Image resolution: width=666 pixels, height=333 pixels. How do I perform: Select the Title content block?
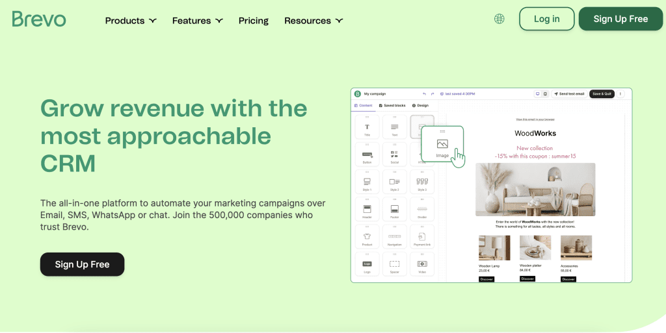[x=367, y=127]
